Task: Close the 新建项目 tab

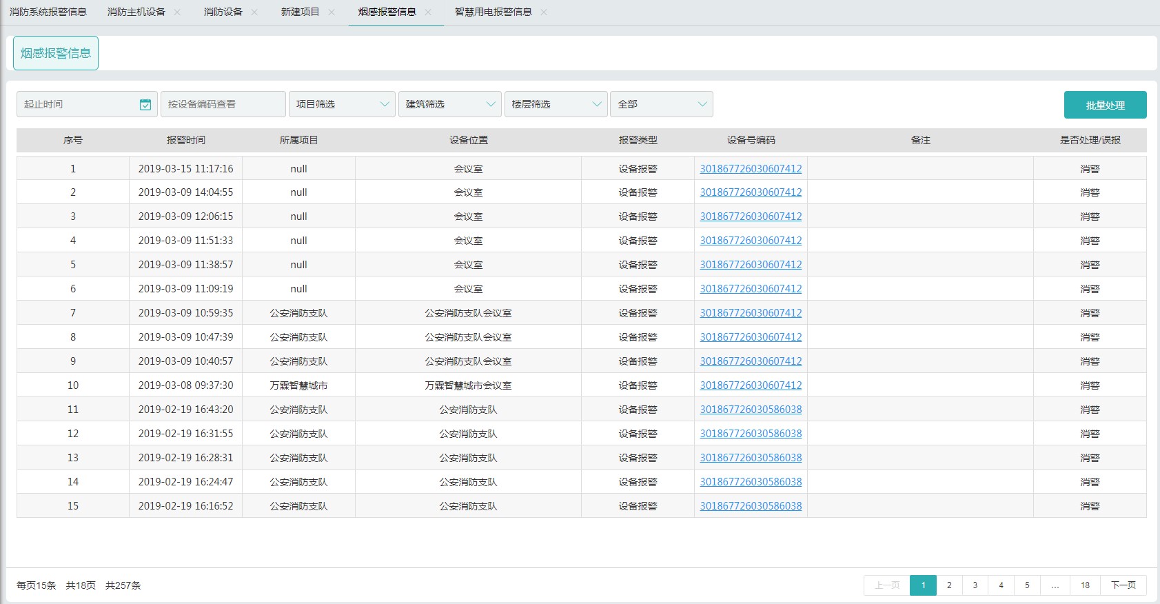Action: 332,12
